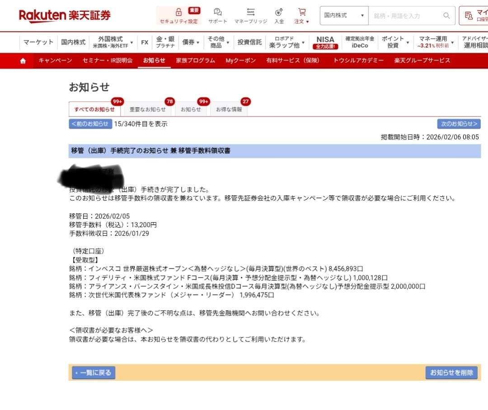Screen dimensions: 488x410
Task: Click the フィデリティ・米国株式ファンド line
Action: (228, 278)
